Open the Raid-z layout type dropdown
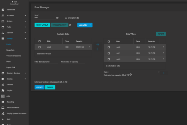Image resolution: width=187 pixels, height=125 pixels. [x=132, y=72]
